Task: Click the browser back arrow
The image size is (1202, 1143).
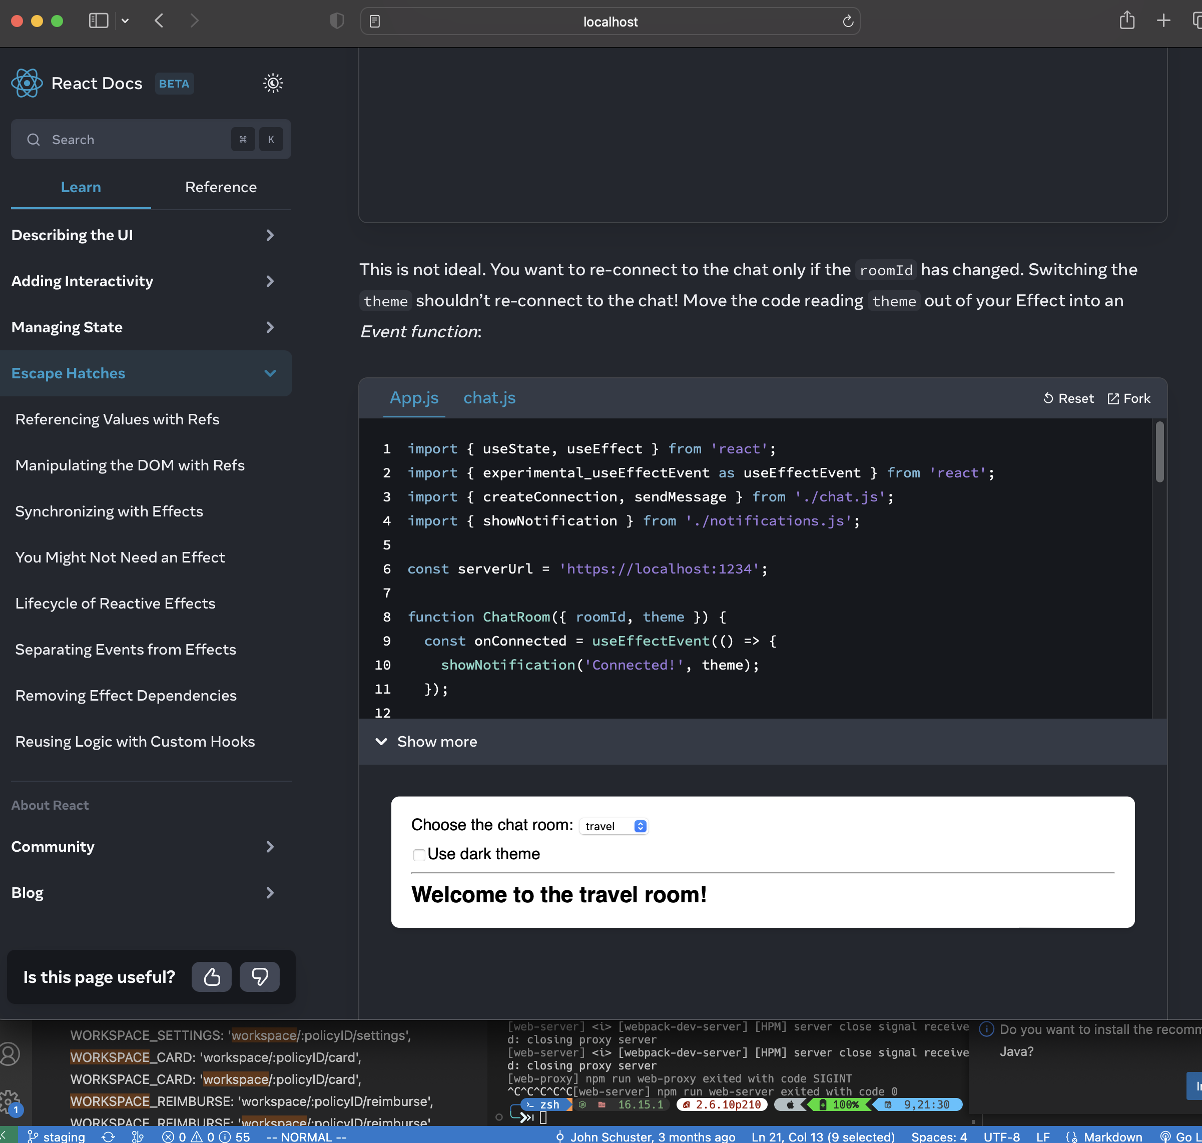Action: pyautogui.click(x=159, y=21)
